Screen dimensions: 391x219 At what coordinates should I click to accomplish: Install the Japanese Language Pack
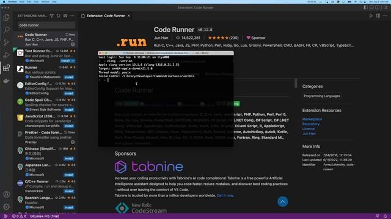[x=69, y=175]
